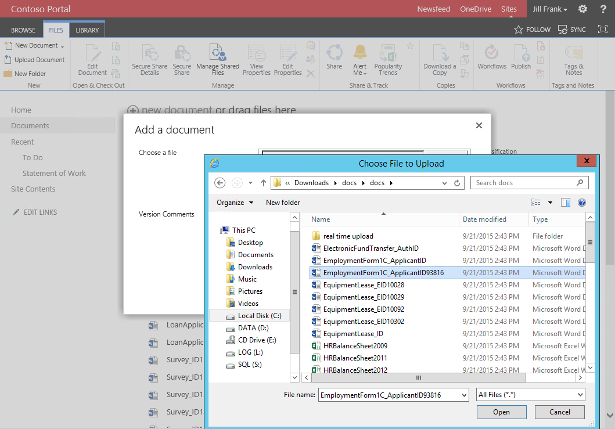615x429 pixels.
Task: Select the EquipmentLease_ID file
Action: pos(347,334)
